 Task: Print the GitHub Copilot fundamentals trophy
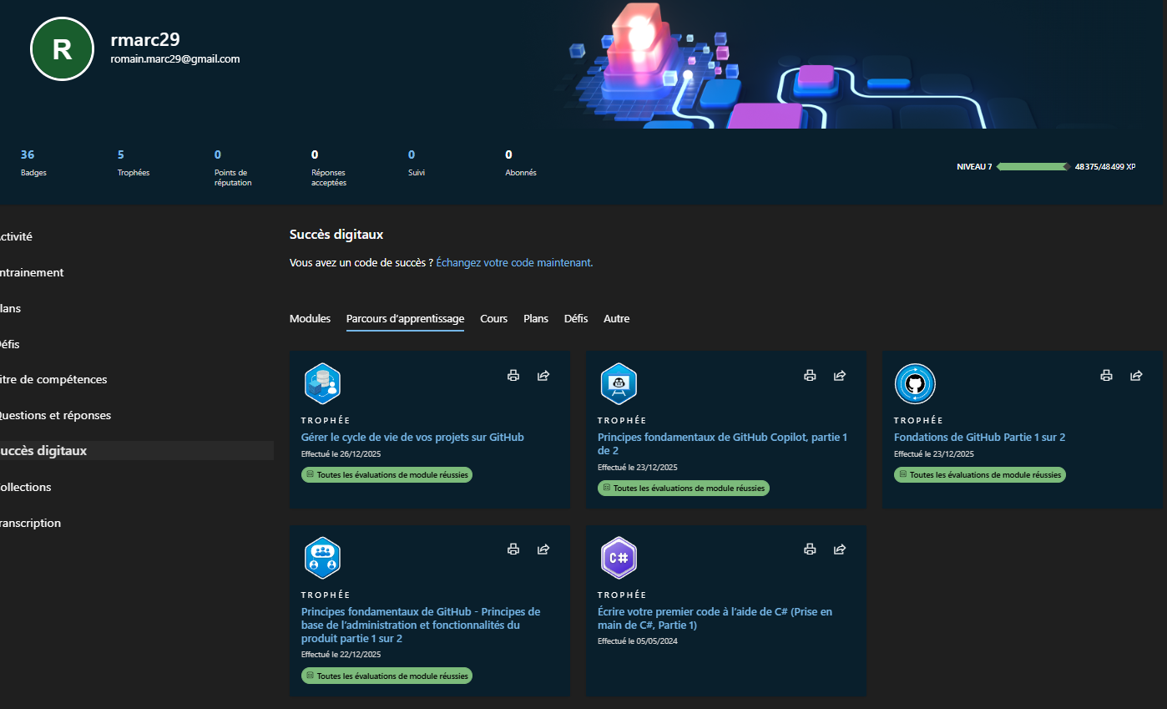click(809, 376)
